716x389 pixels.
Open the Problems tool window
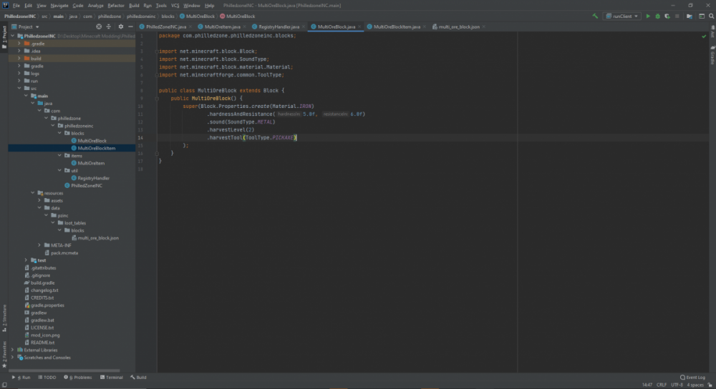[77, 378]
